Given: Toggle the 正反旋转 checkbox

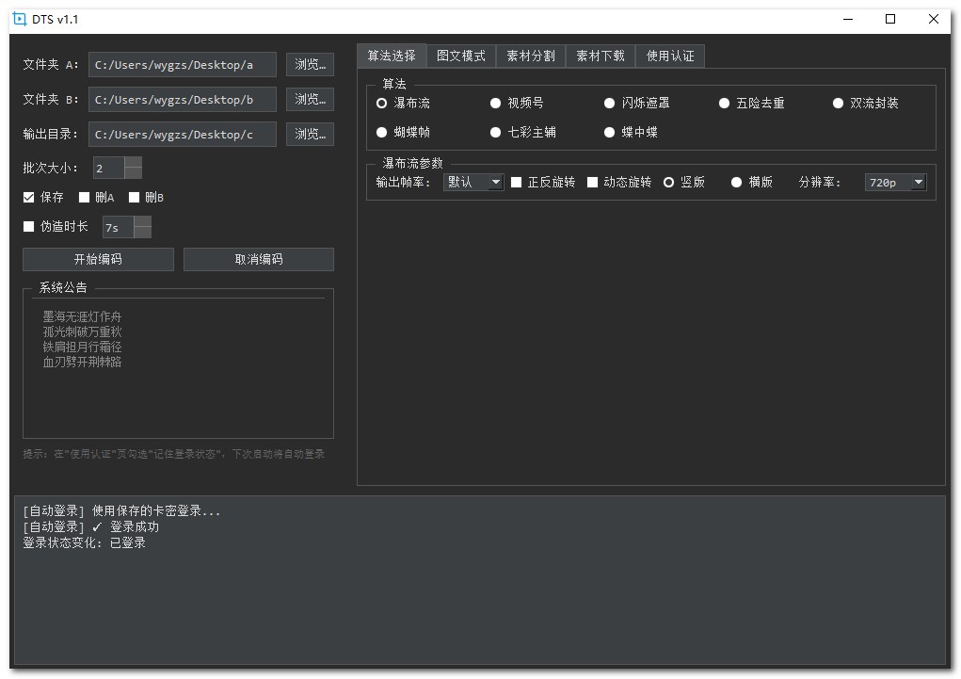Looking at the screenshot, I should pos(517,183).
